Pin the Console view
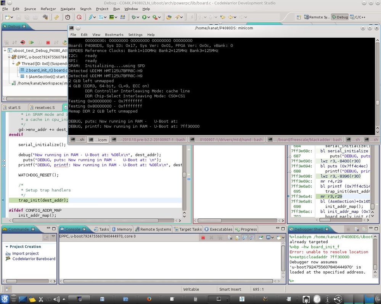The width and height of the screenshot is (381, 304). [261, 237]
